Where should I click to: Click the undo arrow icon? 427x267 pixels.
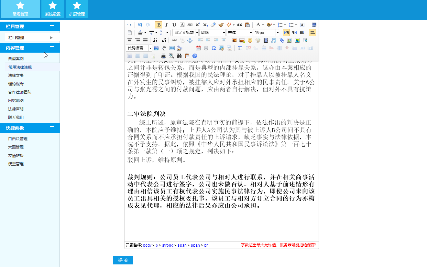click(x=140, y=25)
